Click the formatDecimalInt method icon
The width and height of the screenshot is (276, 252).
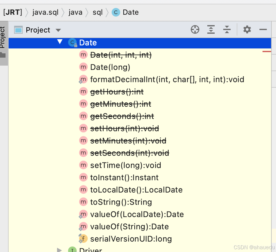pyautogui.click(x=83, y=79)
